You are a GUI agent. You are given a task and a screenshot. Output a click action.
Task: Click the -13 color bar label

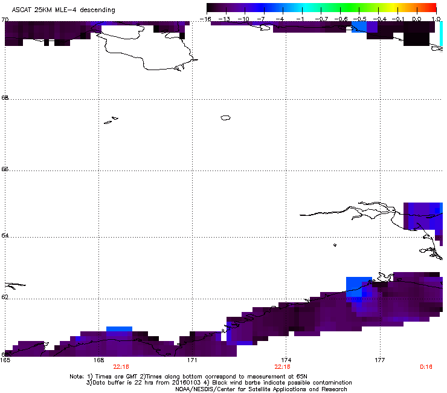(x=224, y=19)
